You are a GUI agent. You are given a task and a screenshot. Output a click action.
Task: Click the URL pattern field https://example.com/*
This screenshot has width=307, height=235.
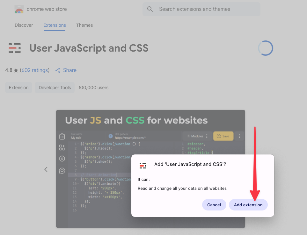click(x=130, y=138)
